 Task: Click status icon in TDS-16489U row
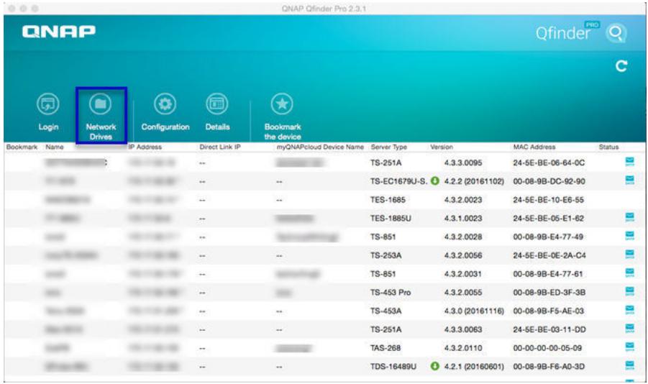[629, 365]
